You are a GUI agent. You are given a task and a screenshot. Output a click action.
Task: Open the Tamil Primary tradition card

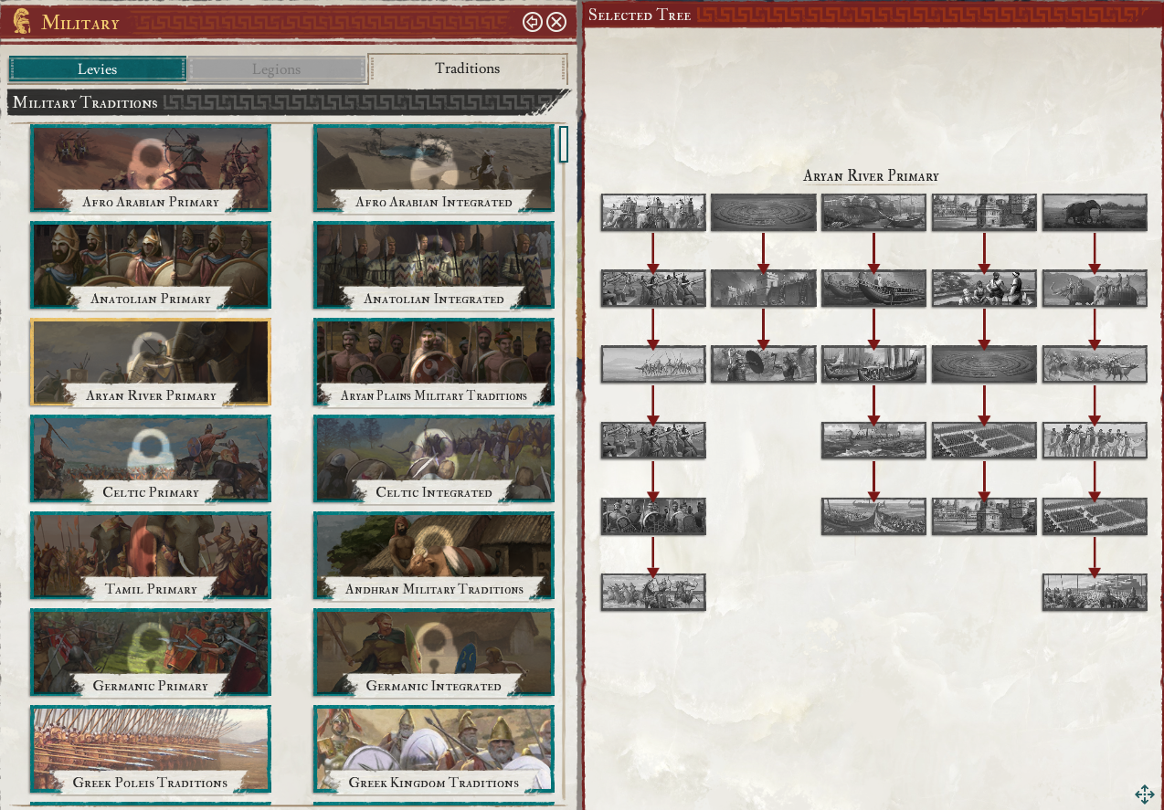pos(151,556)
